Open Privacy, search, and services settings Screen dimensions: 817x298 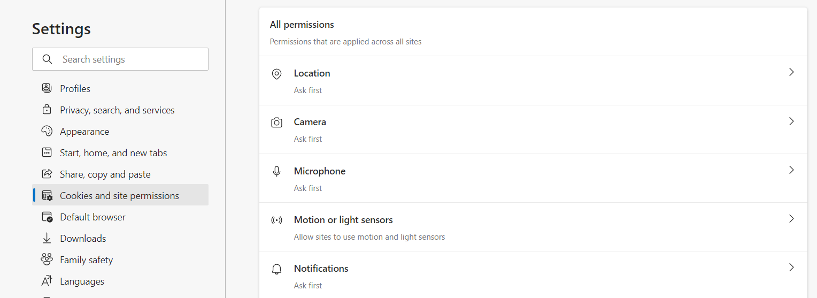pos(117,110)
